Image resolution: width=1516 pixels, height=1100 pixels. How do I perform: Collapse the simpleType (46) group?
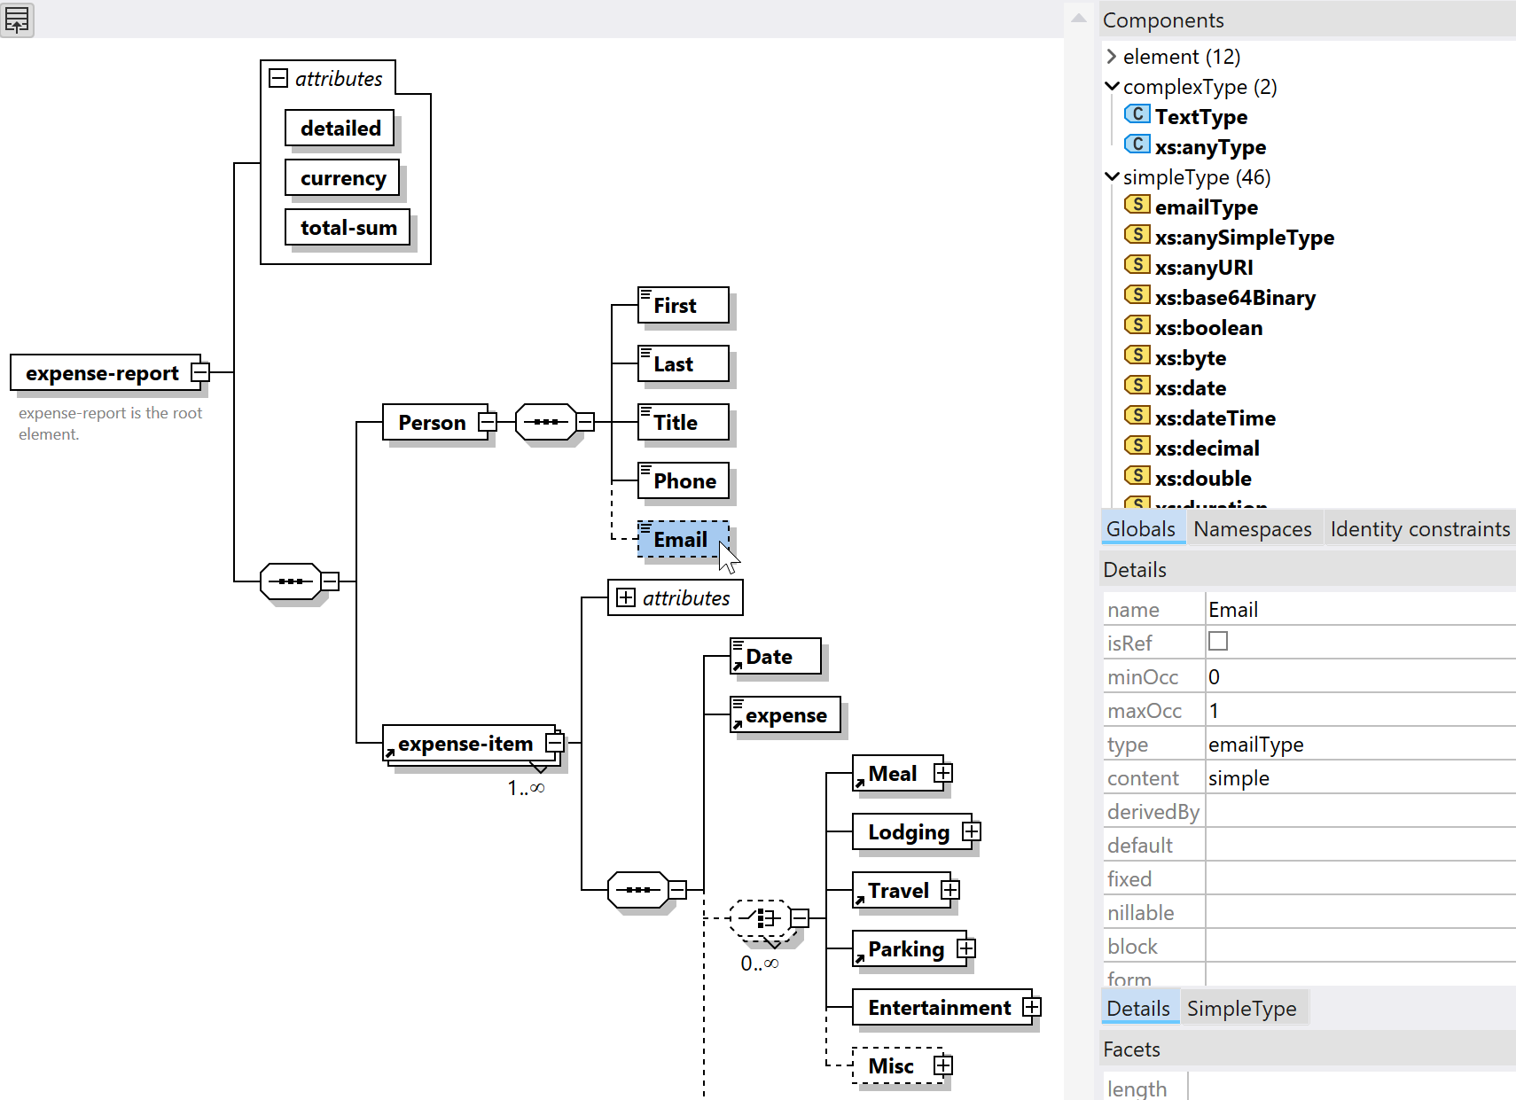1112,177
